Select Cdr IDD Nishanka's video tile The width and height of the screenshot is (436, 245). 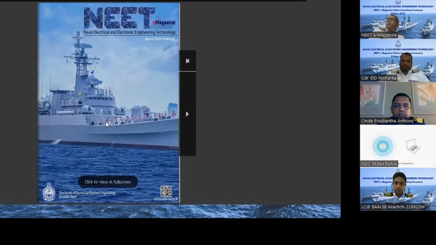[398, 60]
